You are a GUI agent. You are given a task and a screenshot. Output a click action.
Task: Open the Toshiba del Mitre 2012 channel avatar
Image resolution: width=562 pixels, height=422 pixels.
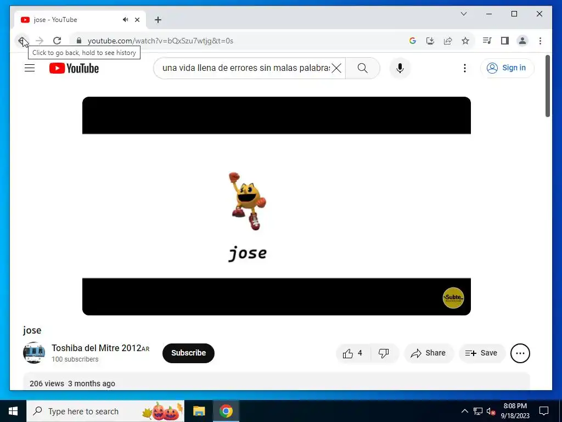34,353
